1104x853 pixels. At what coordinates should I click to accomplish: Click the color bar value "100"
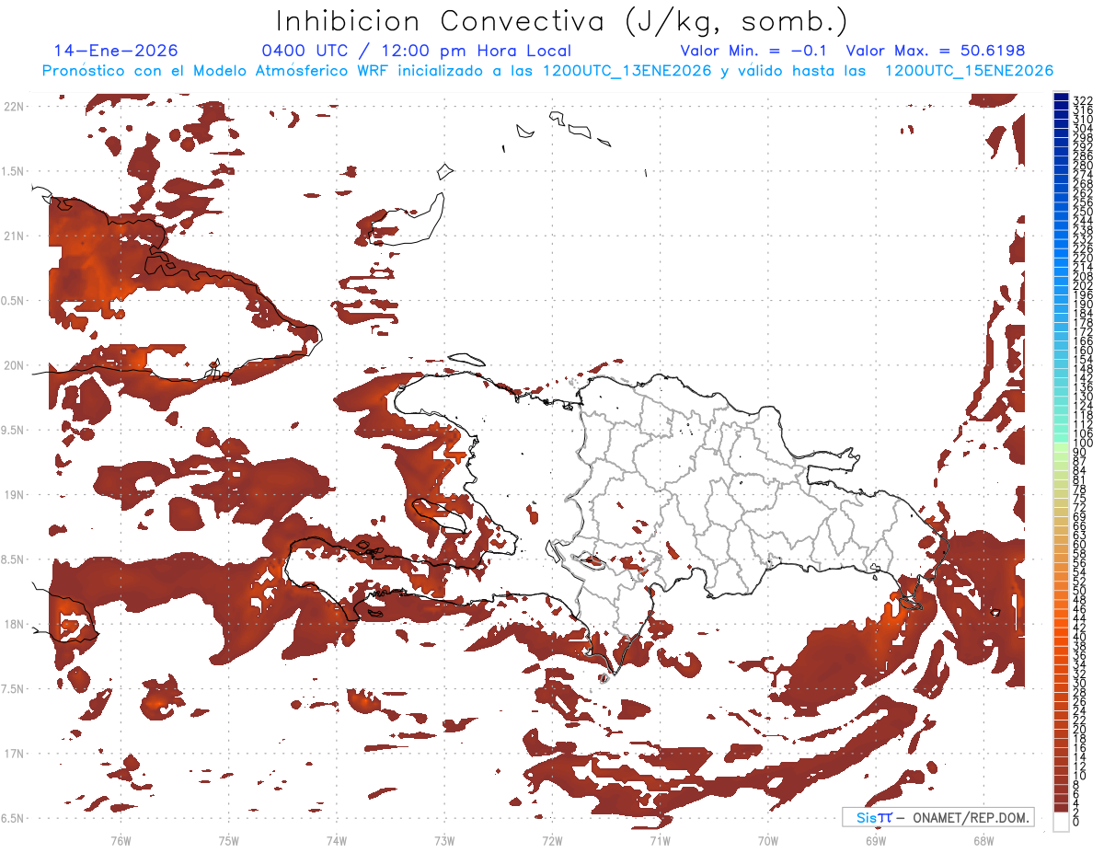click(x=1083, y=444)
